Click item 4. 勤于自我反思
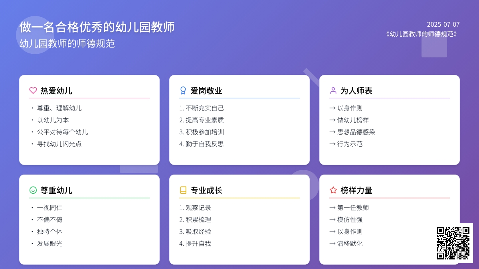Screen dimensions: 479x269 point(202,144)
